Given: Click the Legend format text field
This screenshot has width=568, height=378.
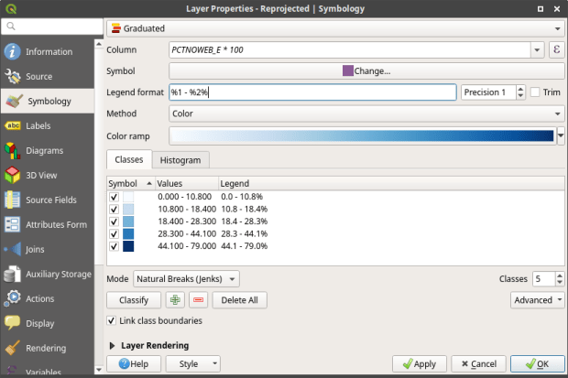Looking at the screenshot, I should pyautogui.click(x=312, y=92).
